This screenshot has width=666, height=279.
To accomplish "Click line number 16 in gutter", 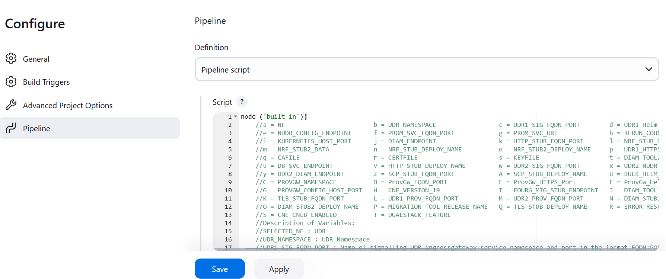I will pyautogui.click(x=228, y=239).
